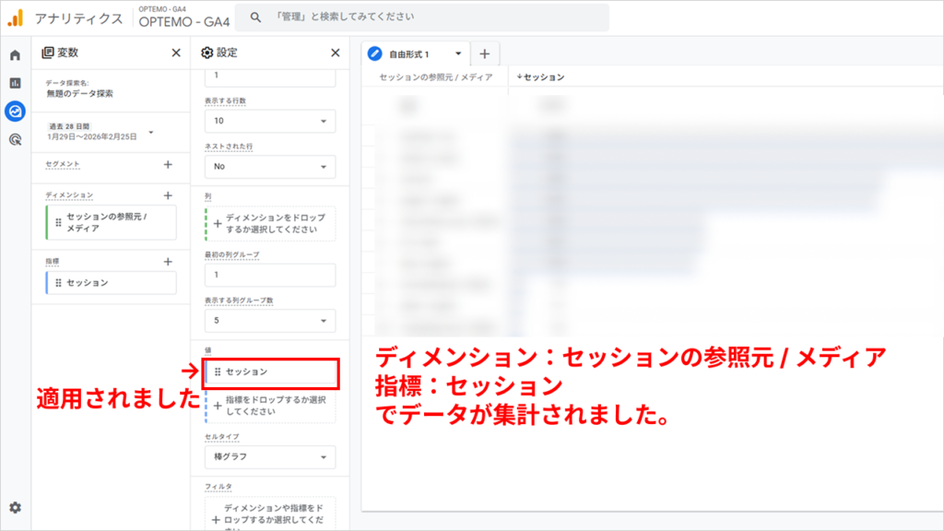Select the Reports icon in the left sidebar
The height and width of the screenshot is (531, 944).
[15, 83]
